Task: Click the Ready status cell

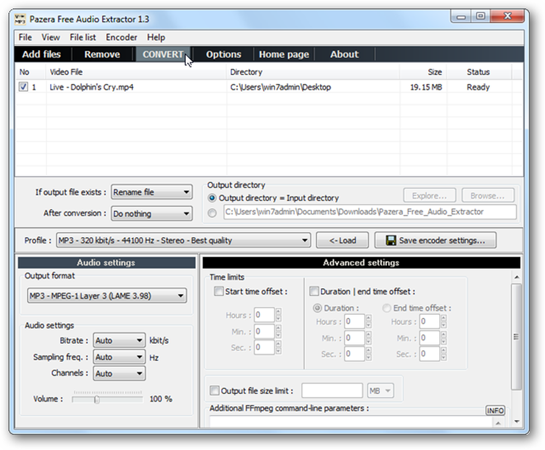Action: point(479,87)
